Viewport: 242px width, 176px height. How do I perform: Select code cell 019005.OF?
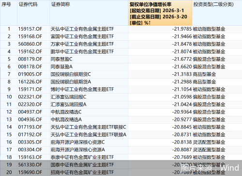pyautogui.click(x=30, y=74)
